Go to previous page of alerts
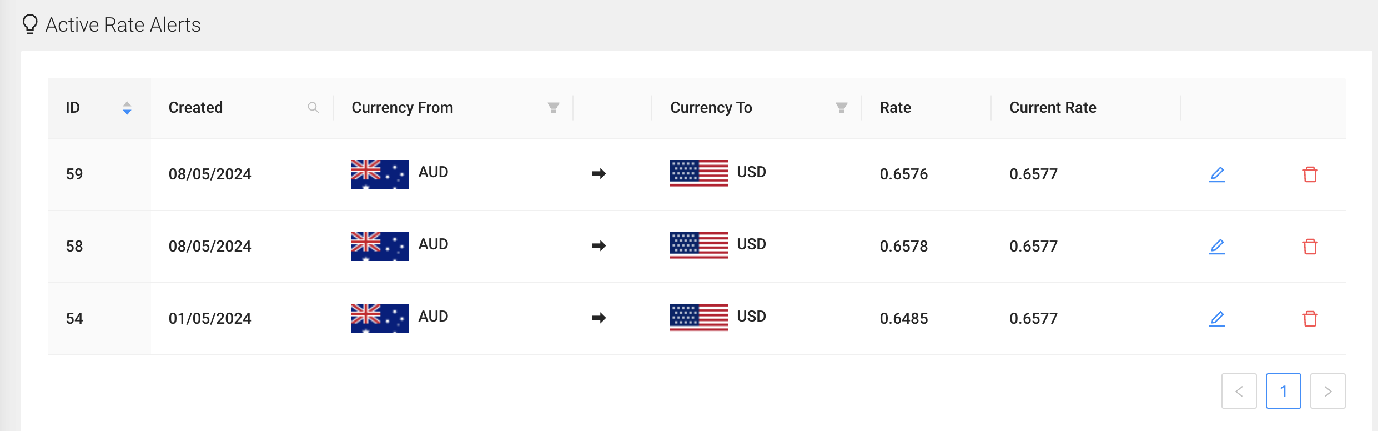 (1239, 391)
